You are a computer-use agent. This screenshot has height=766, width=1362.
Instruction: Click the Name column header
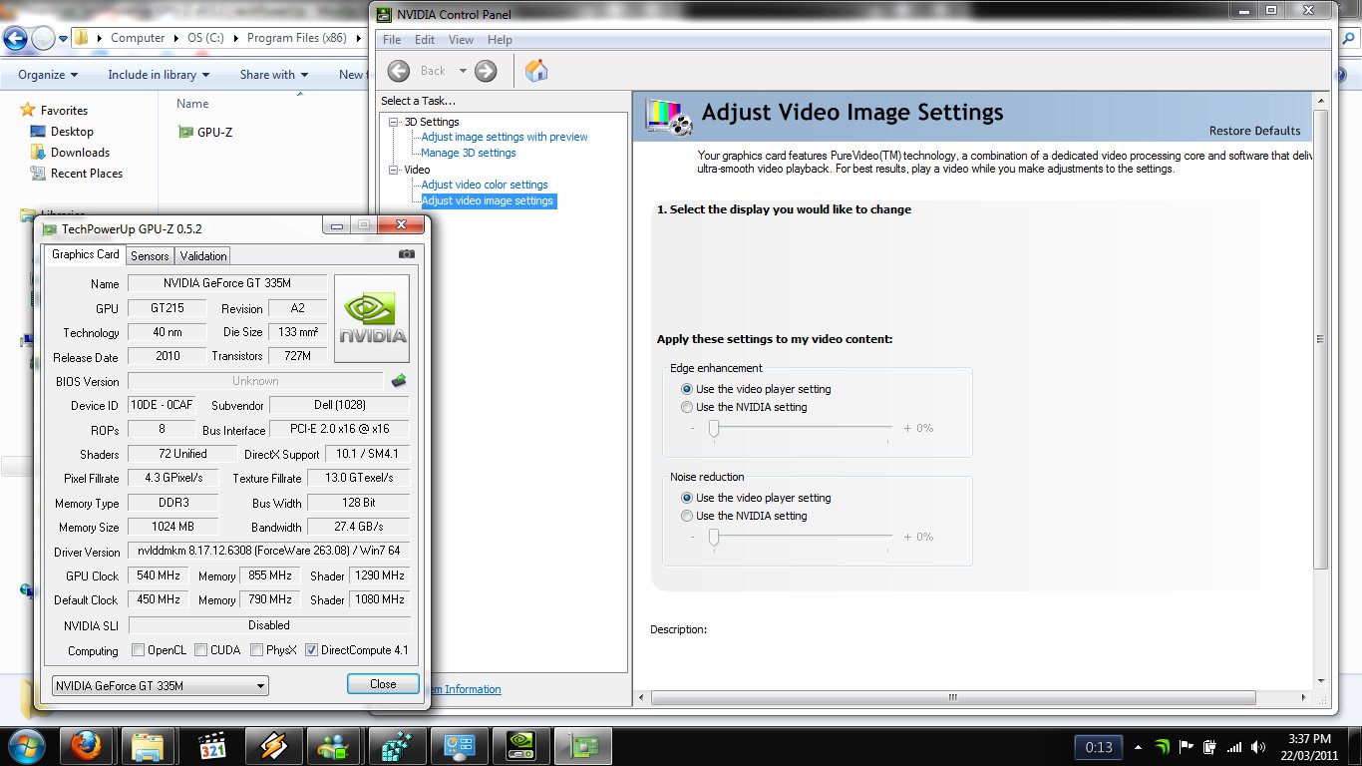pyautogui.click(x=192, y=104)
